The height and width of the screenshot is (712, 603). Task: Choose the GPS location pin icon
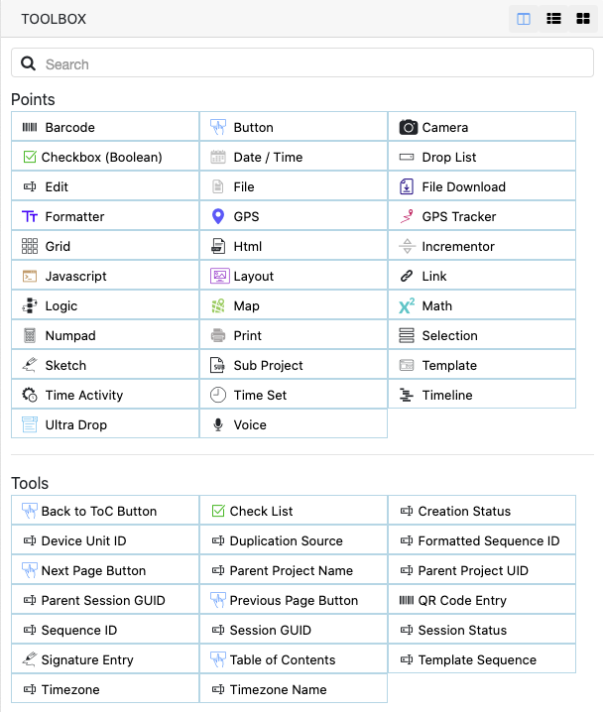pos(218,216)
